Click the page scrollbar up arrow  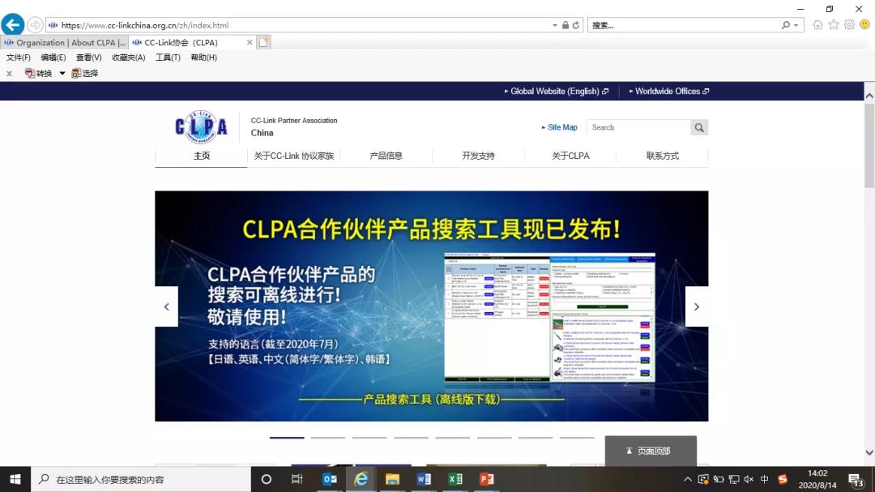tap(869, 96)
